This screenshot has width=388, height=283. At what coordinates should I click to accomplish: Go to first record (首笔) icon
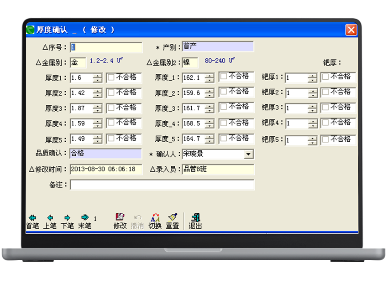tap(32, 218)
